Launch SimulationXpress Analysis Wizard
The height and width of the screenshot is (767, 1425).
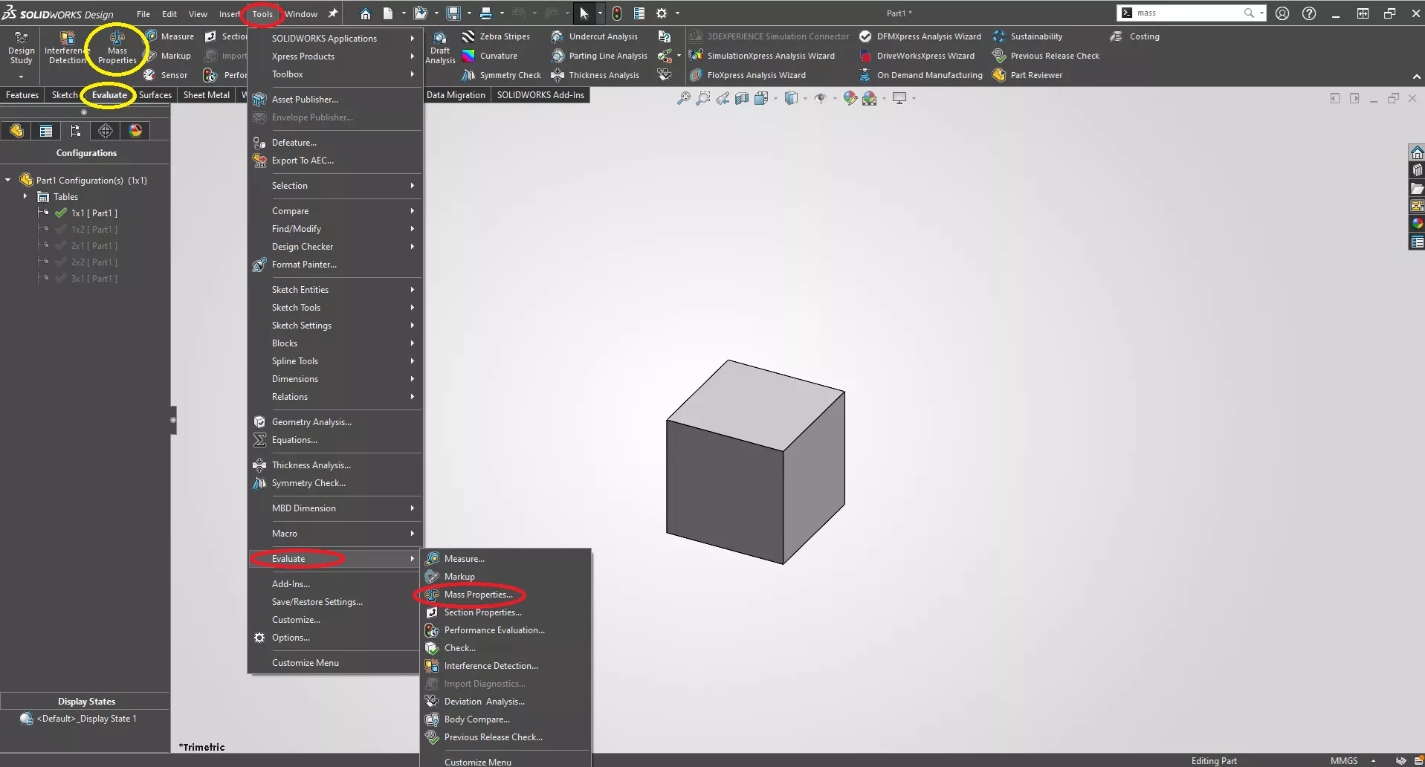[x=762, y=56]
